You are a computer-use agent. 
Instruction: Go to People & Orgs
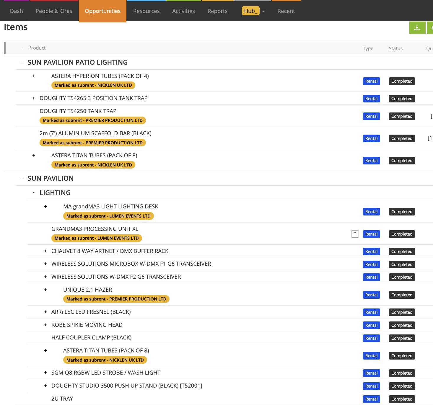click(x=54, y=11)
